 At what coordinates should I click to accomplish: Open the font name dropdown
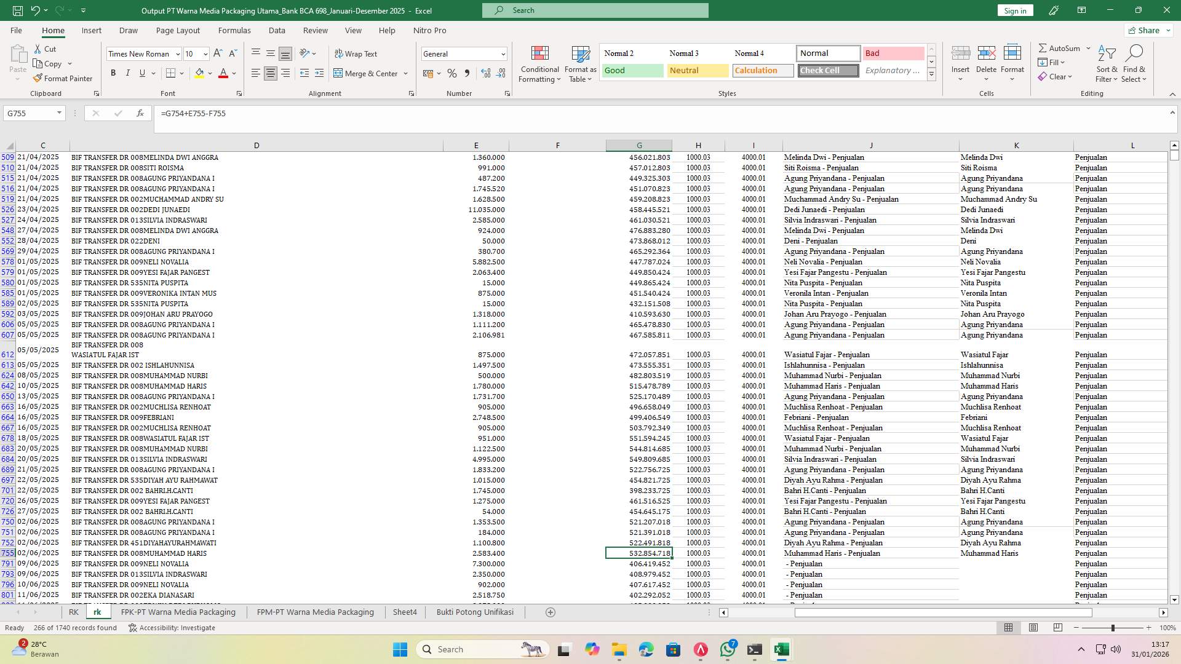[x=178, y=53]
